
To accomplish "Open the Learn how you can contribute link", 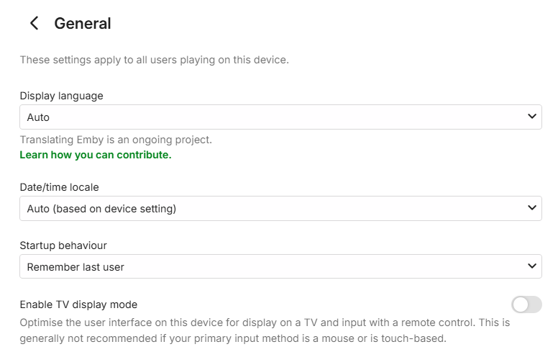I will pyautogui.click(x=95, y=155).
